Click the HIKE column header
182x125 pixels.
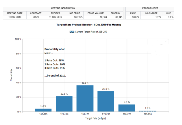tap(168, 13)
